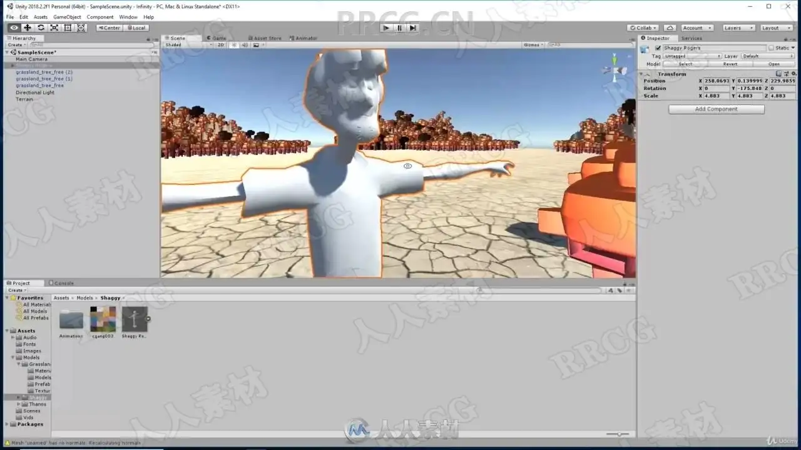Open the Tag Untagged dropdown
801x450 pixels.
[692, 56]
